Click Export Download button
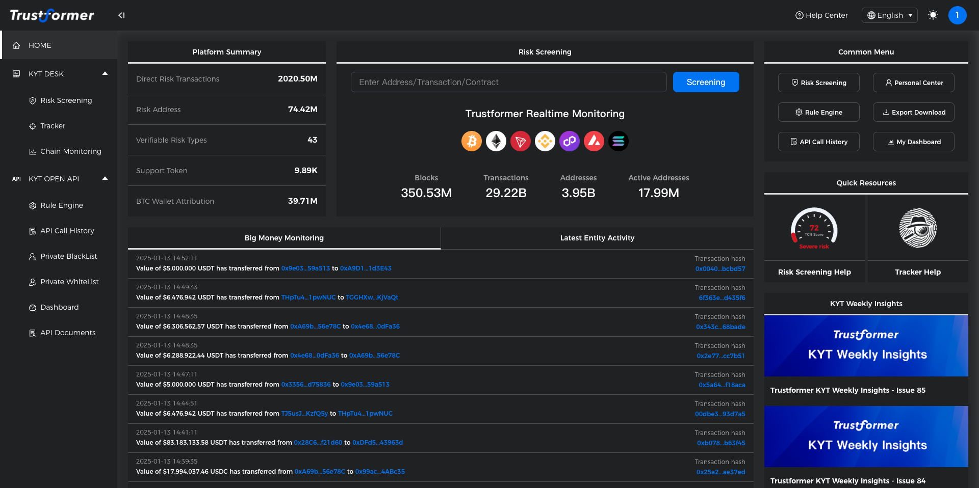 click(913, 112)
